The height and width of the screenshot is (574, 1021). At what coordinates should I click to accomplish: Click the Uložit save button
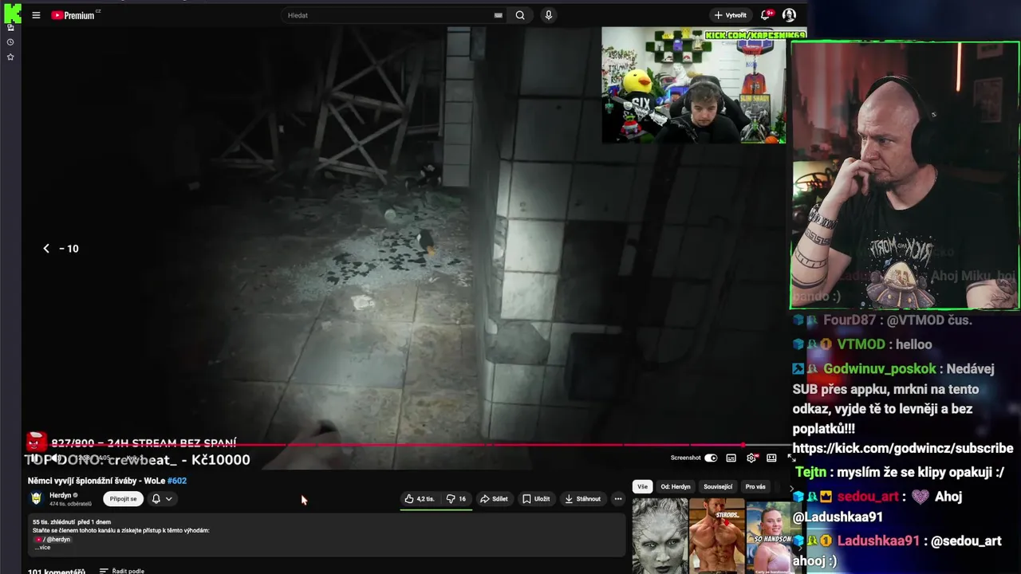[x=536, y=499]
